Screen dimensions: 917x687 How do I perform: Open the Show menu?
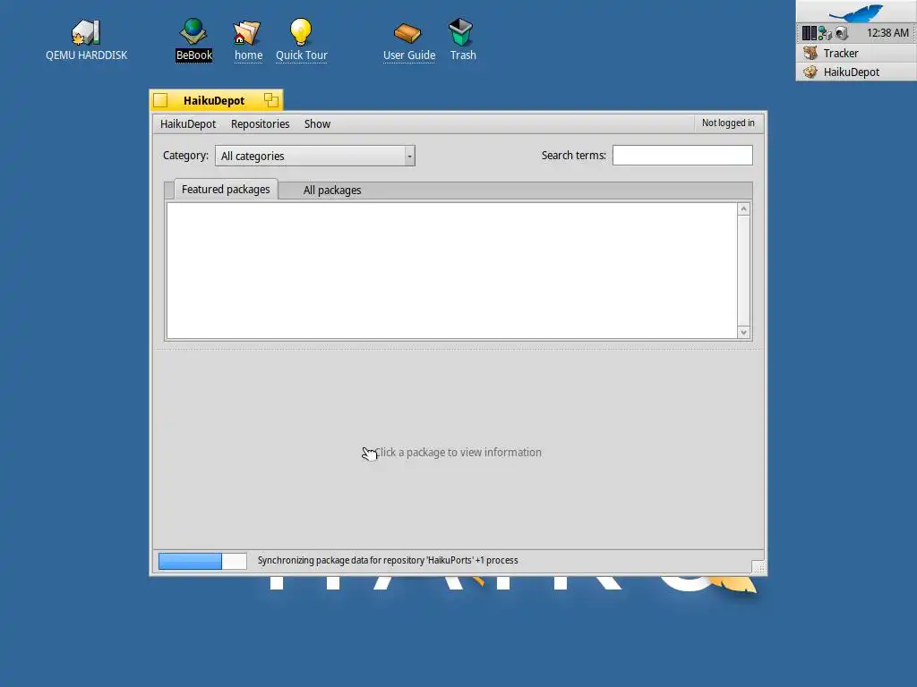[317, 123]
